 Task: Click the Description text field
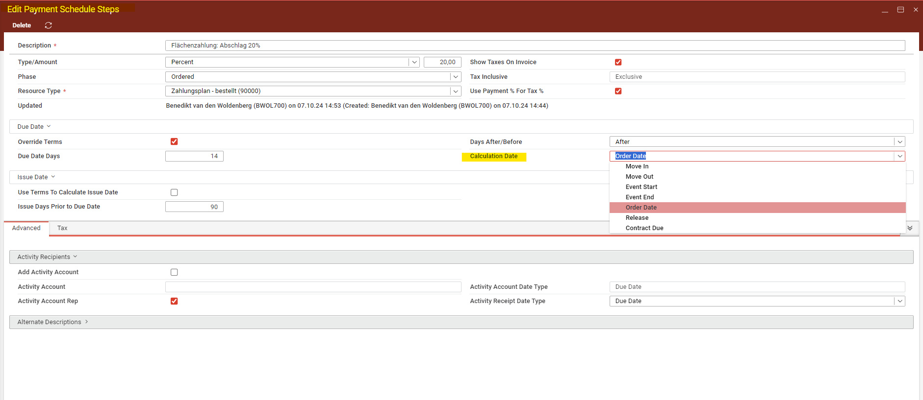click(x=535, y=46)
